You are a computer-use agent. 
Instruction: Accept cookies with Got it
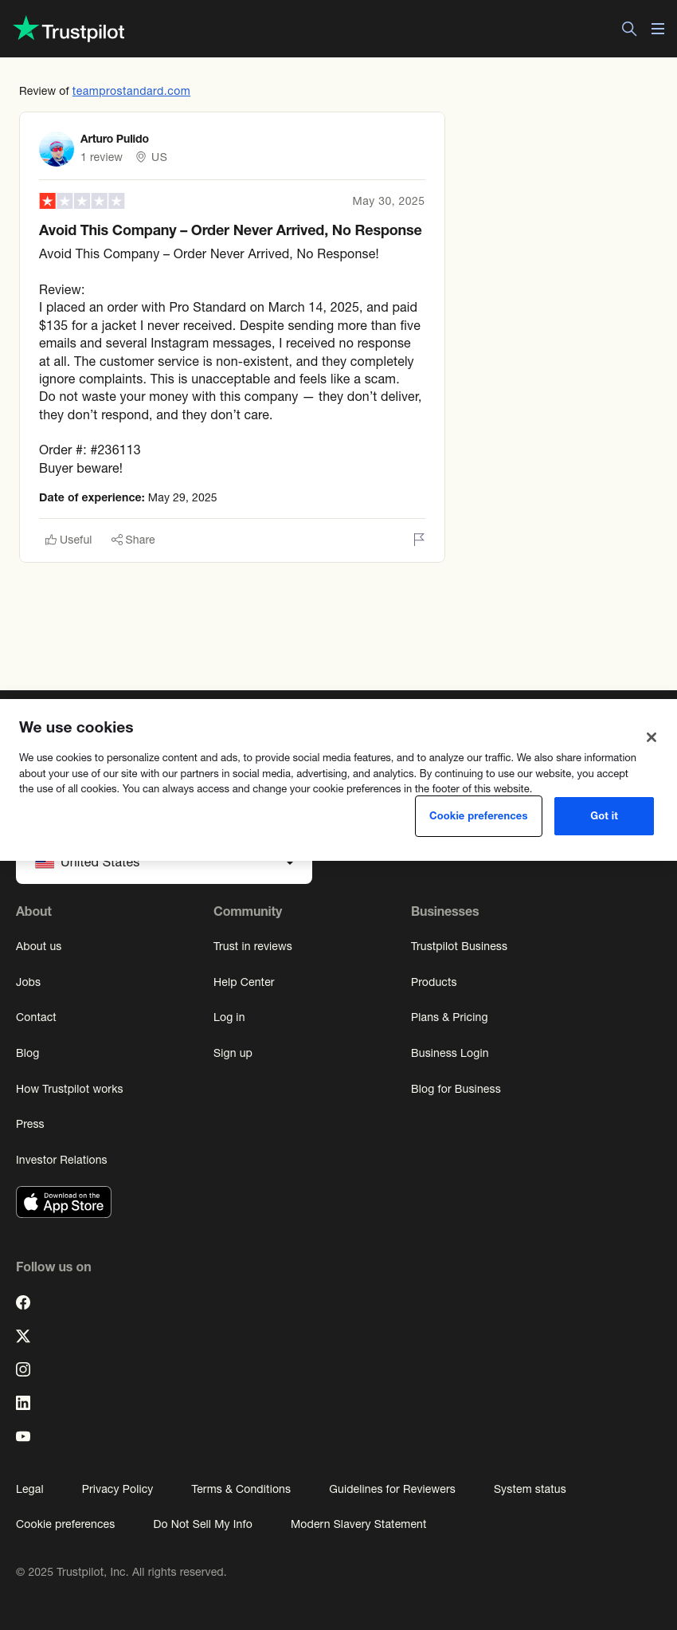pyautogui.click(x=604, y=816)
